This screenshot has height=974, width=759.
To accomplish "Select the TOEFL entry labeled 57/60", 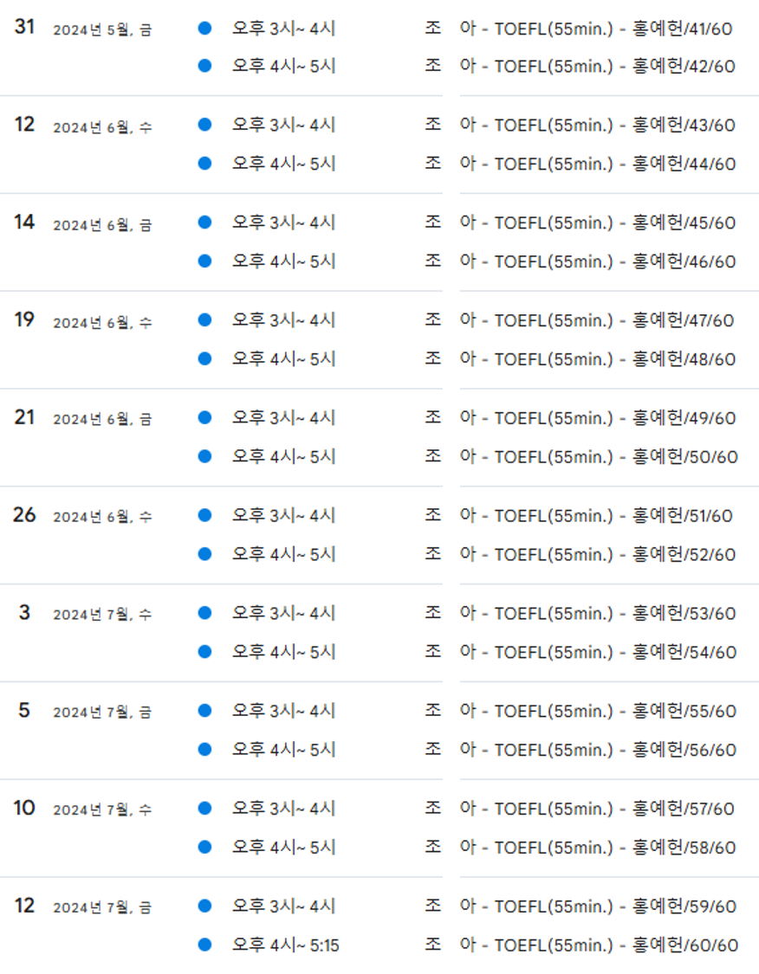I will [580, 808].
